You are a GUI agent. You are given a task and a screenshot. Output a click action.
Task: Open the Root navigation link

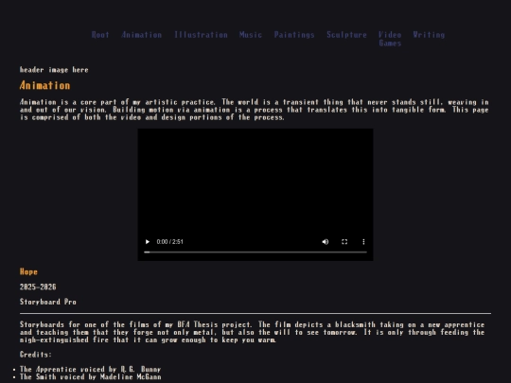[x=100, y=35]
